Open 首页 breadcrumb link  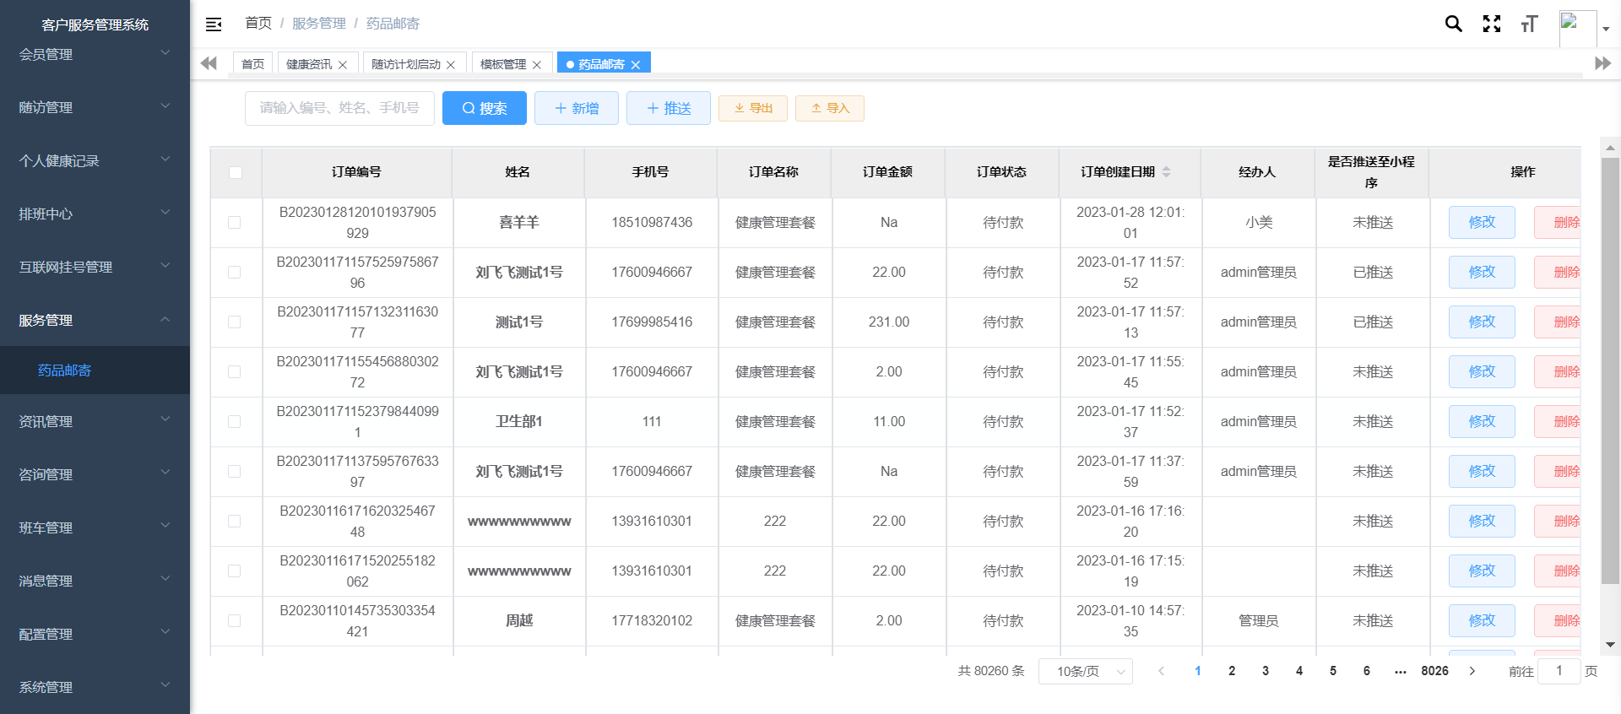click(258, 24)
